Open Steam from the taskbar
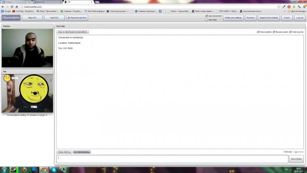 click(15, 170)
